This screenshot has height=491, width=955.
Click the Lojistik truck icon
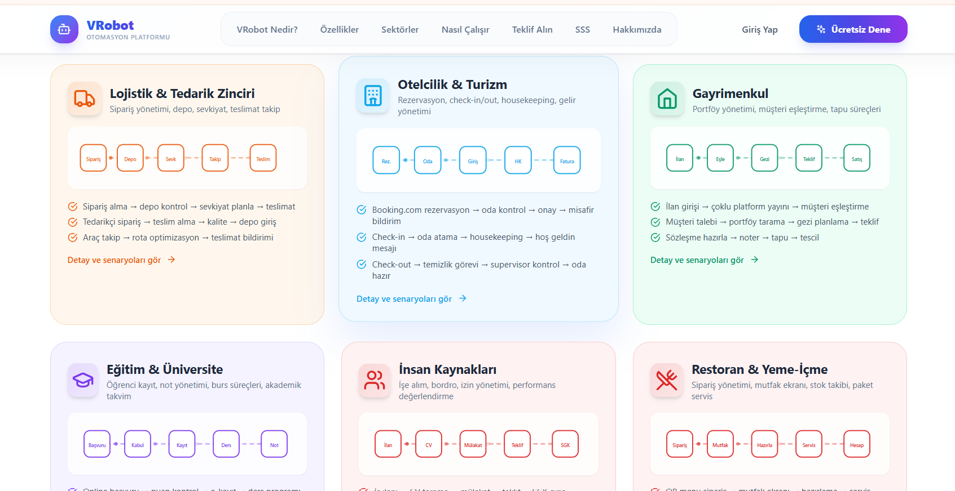coord(85,99)
